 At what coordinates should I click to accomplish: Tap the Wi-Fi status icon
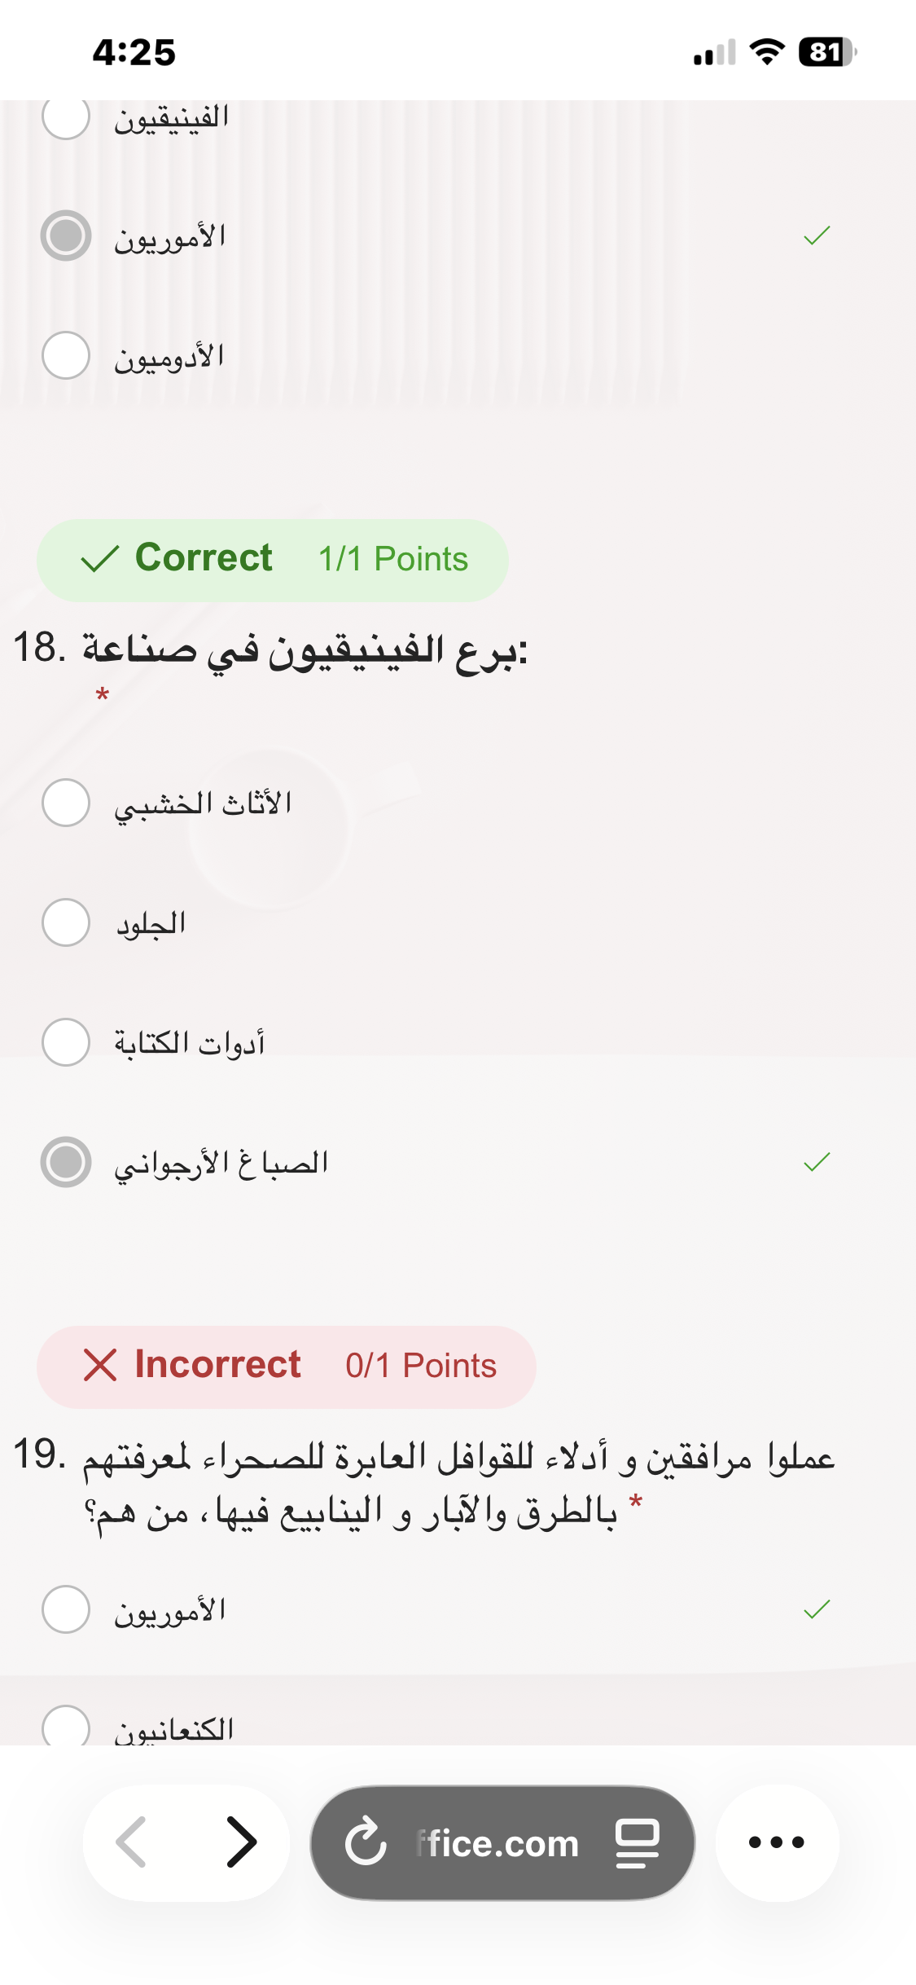click(x=766, y=52)
